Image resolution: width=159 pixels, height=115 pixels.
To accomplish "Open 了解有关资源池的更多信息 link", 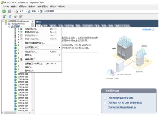I will click(x=122, y=108).
